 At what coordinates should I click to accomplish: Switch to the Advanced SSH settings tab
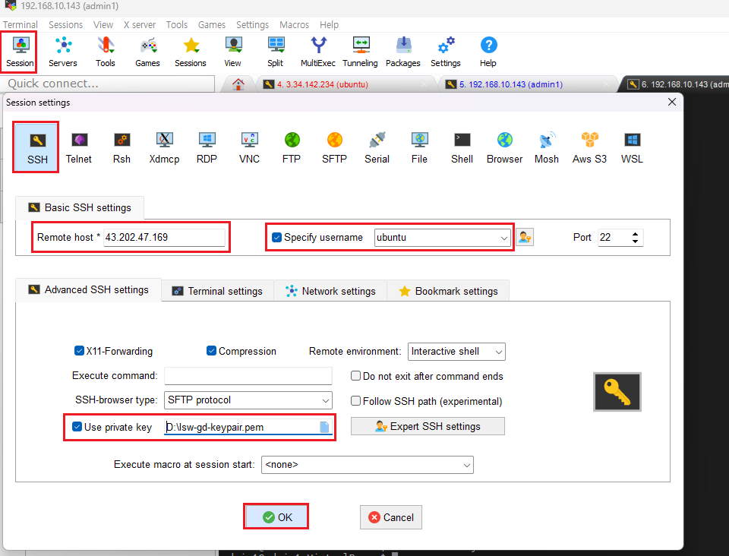click(x=88, y=290)
